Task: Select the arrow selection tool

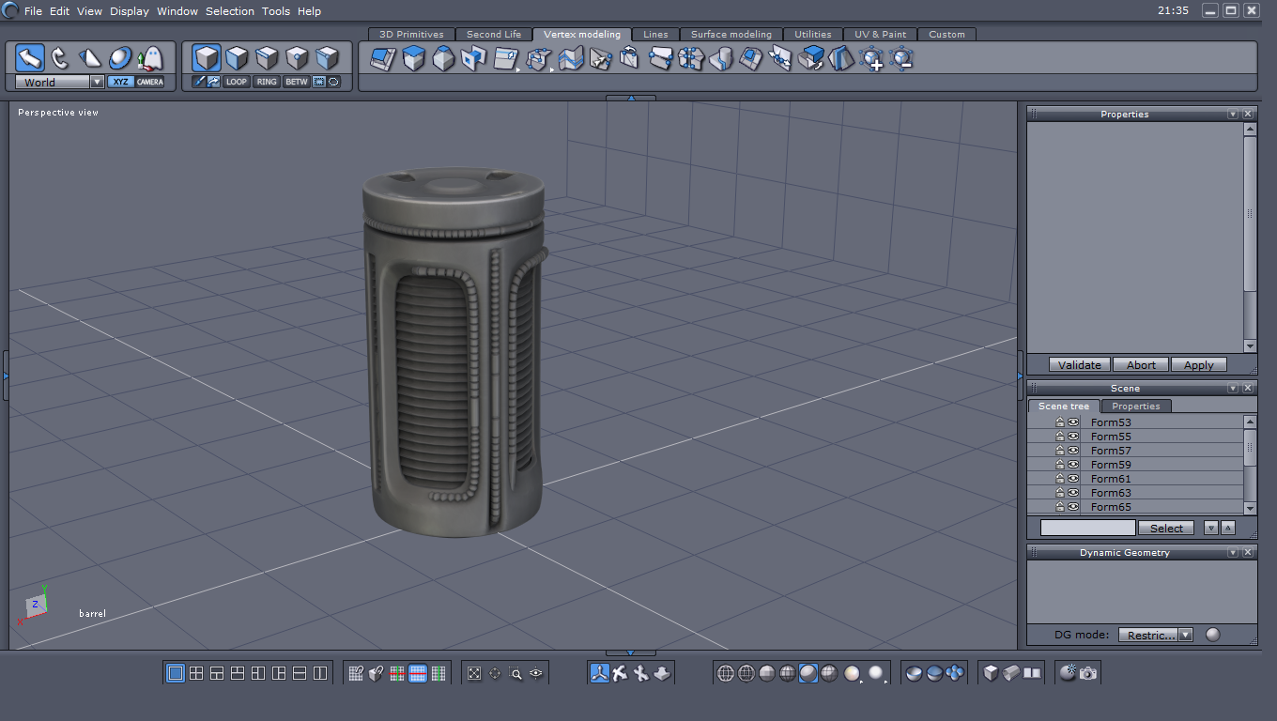Action: [30, 58]
